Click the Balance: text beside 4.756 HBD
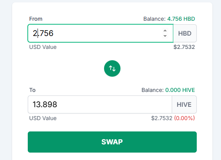This screenshot has width=221, height=160. tap(155, 19)
